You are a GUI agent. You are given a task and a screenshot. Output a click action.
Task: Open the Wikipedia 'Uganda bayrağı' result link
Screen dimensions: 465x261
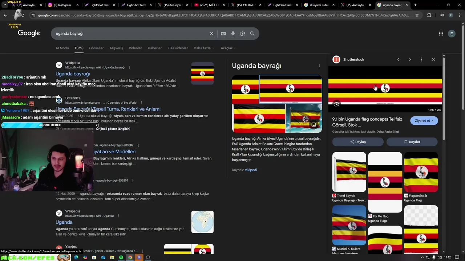(73, 74)
